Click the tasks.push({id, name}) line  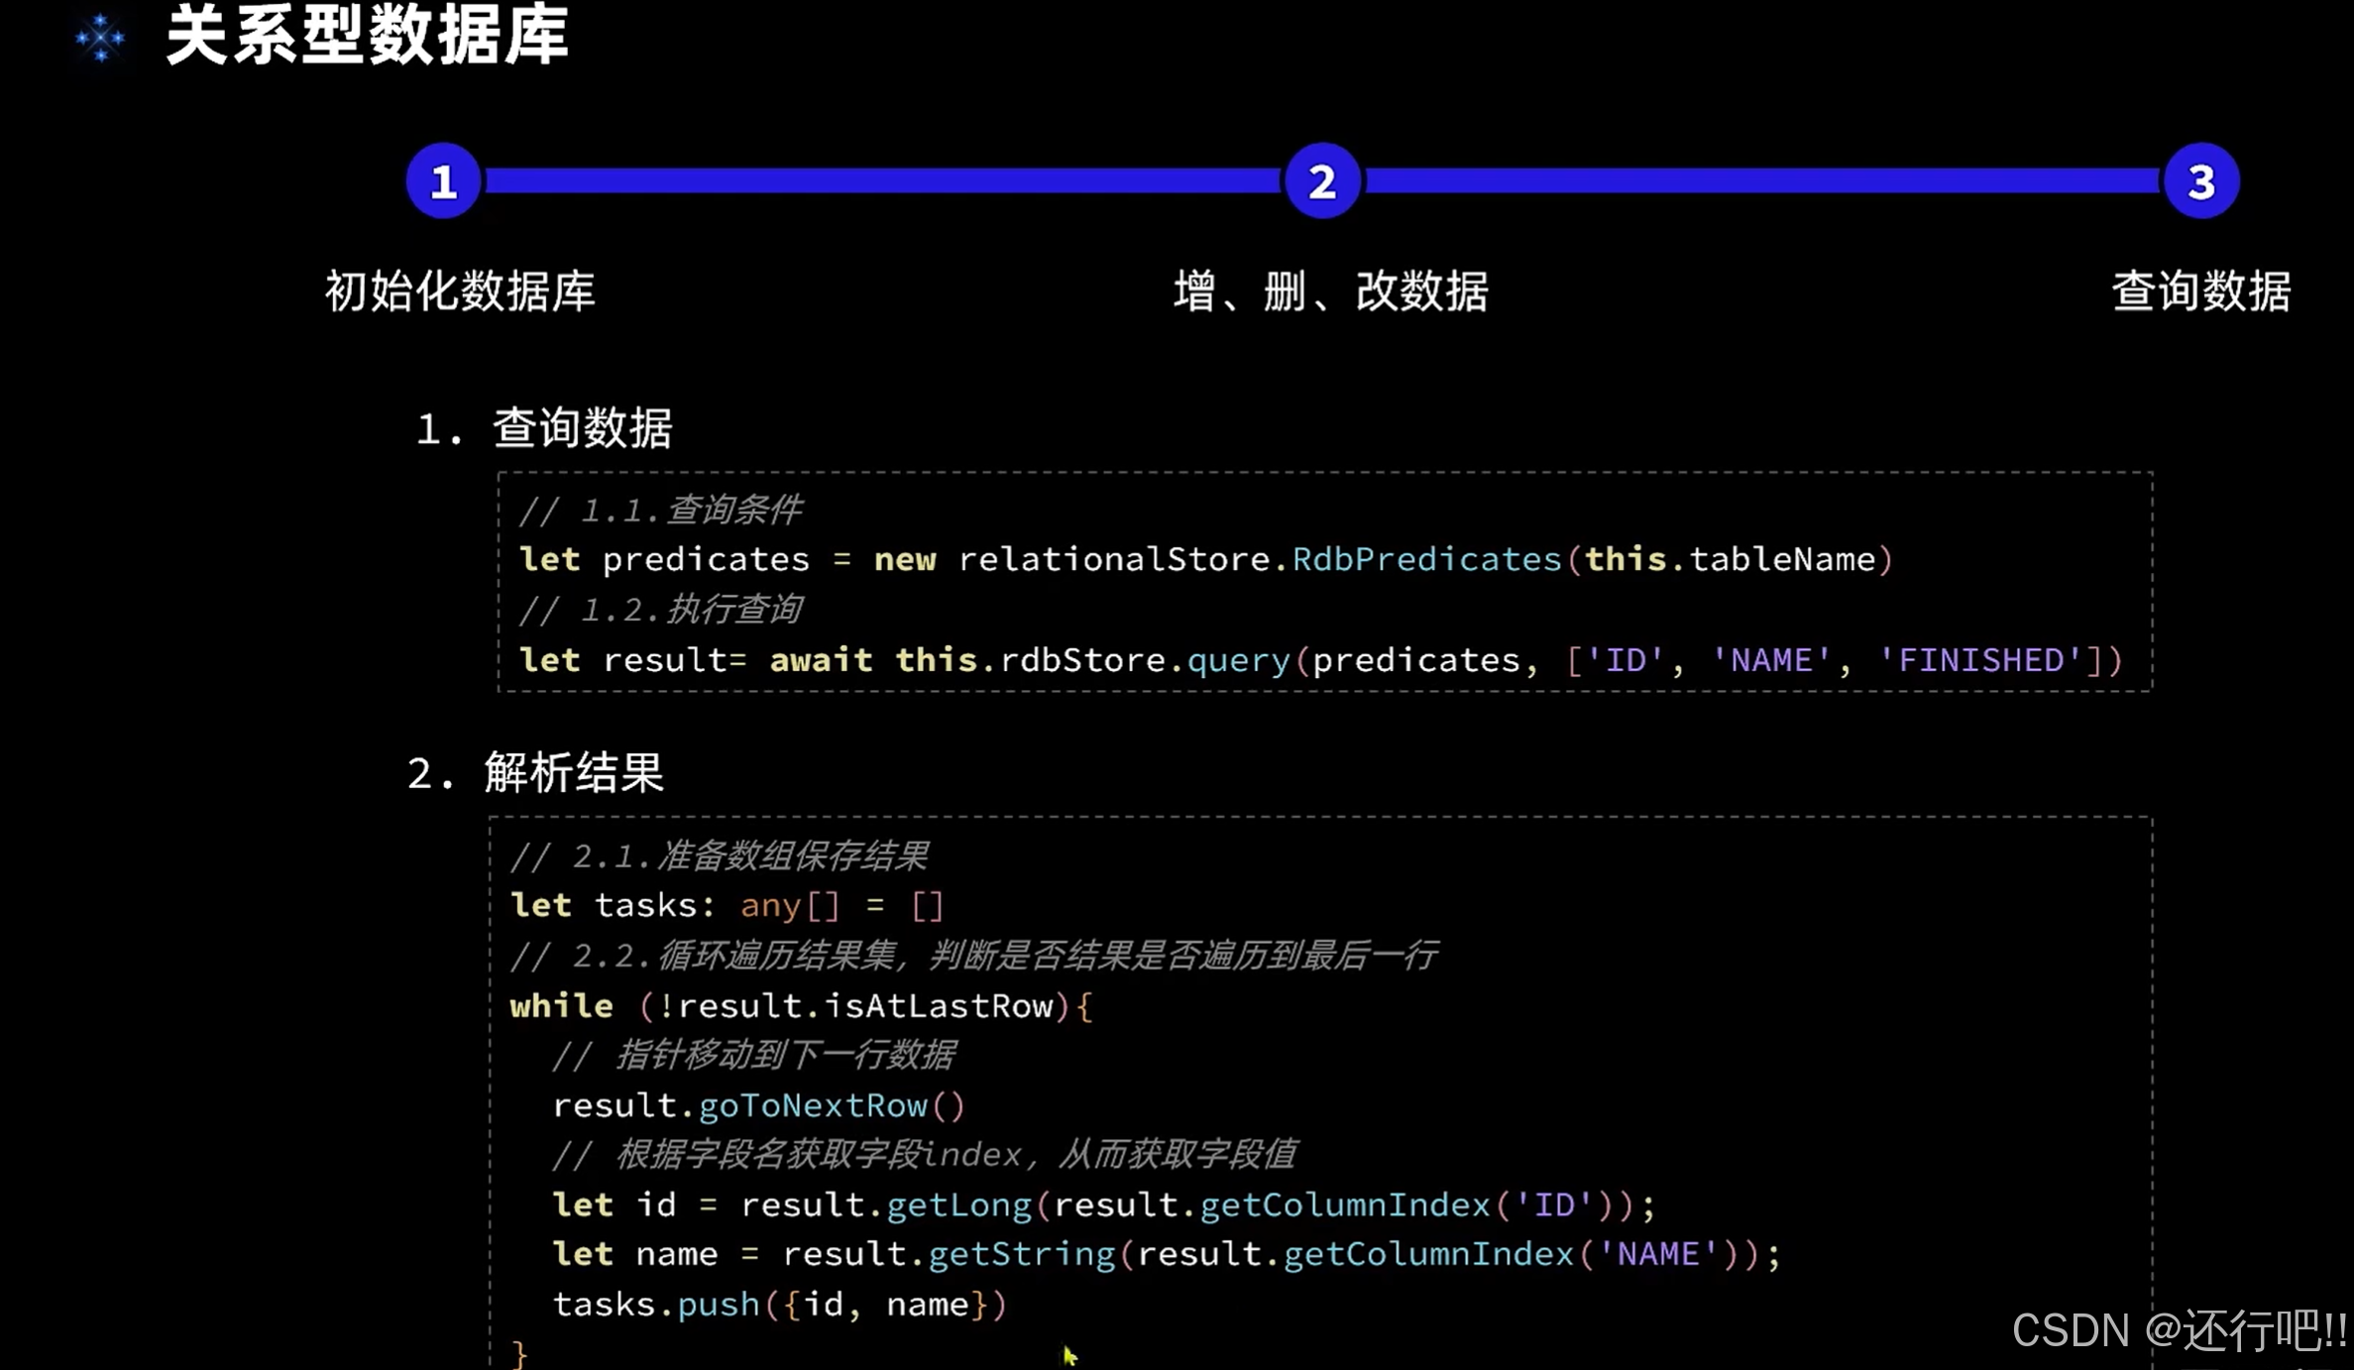coord(779,1305)
